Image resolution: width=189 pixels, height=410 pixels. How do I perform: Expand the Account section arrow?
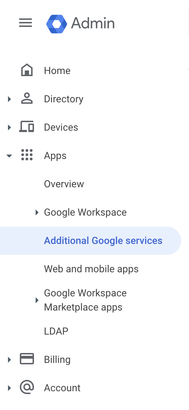coord(10,388)
